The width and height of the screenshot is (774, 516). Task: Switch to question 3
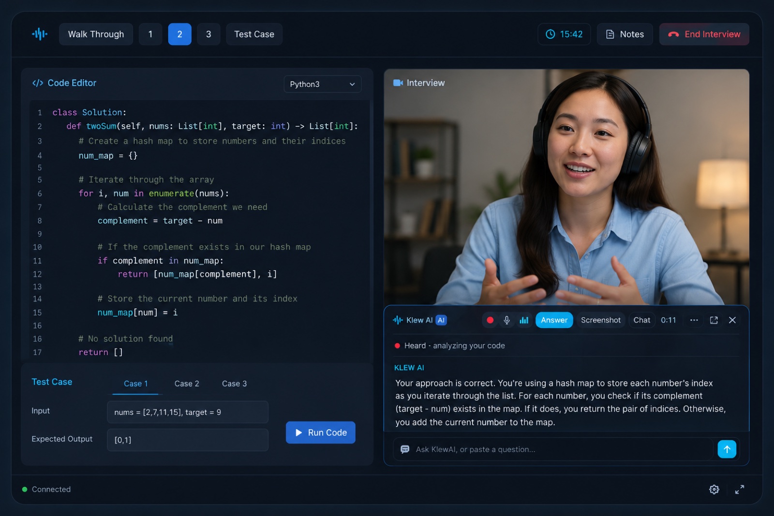pyautogui.click(x=208, y=34)
